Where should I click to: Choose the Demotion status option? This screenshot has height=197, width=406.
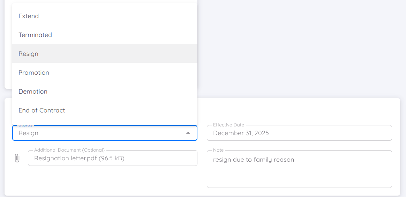[33, 92]
